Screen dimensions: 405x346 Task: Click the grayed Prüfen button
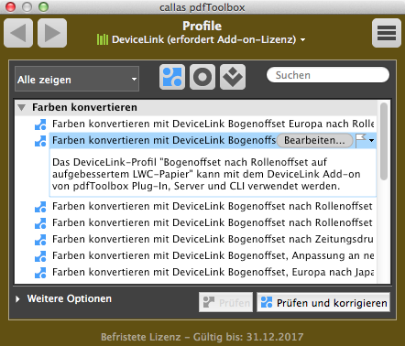(x=226, y=302)
